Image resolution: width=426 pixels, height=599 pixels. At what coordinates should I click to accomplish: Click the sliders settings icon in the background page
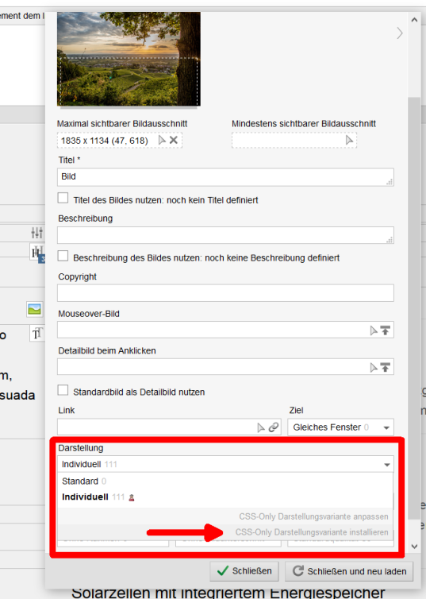click(x=37, y=232)
